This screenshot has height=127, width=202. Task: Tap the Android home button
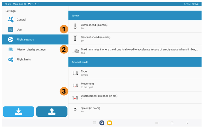[172, 123]
